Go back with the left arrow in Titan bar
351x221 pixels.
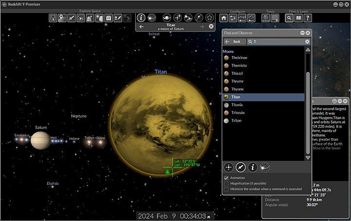coord(141,27)
